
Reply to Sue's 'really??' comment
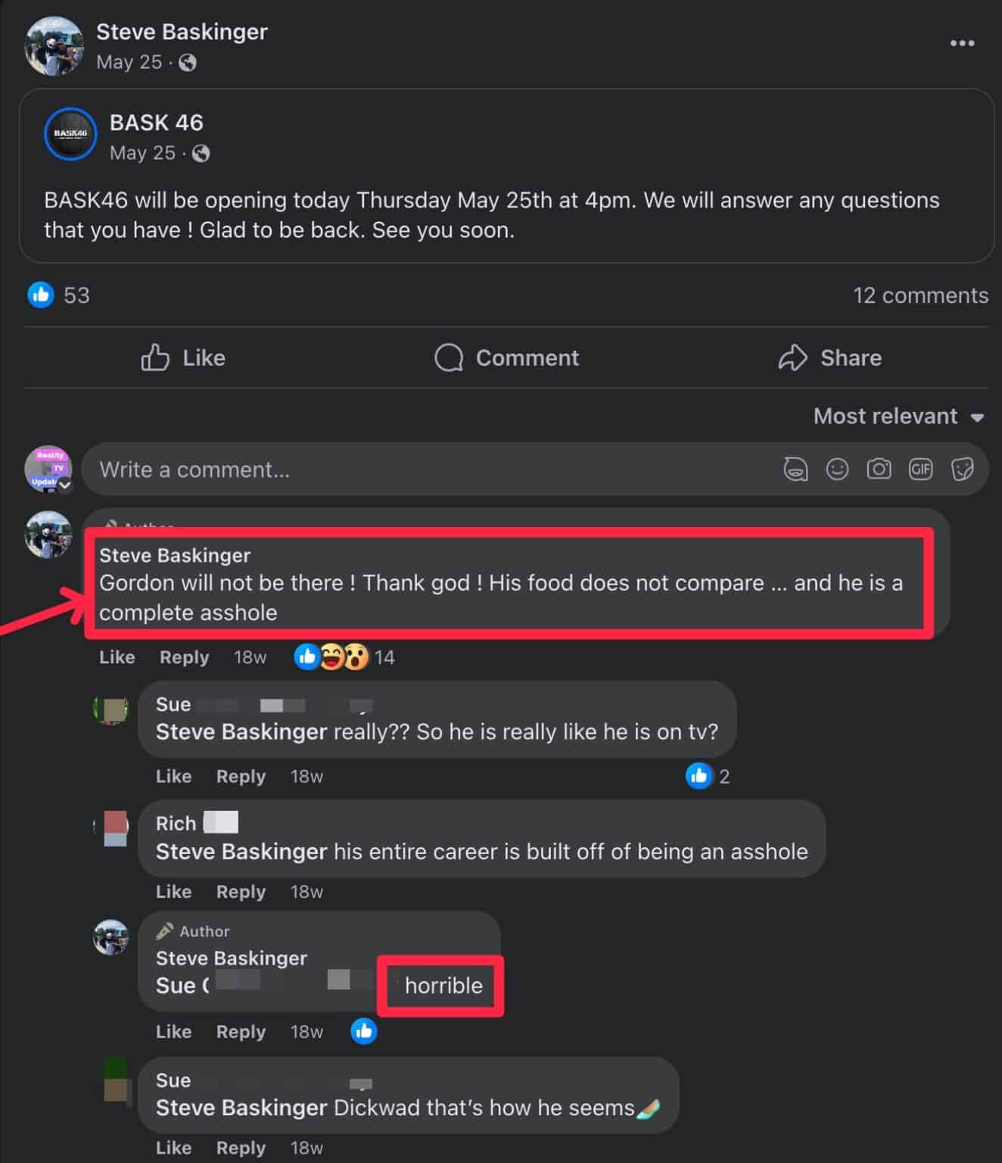tap(241, 776)
